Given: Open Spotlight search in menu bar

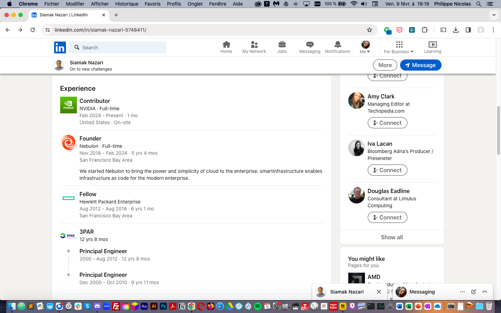Looking at the screenshot, I should click(x=479, y=4).
